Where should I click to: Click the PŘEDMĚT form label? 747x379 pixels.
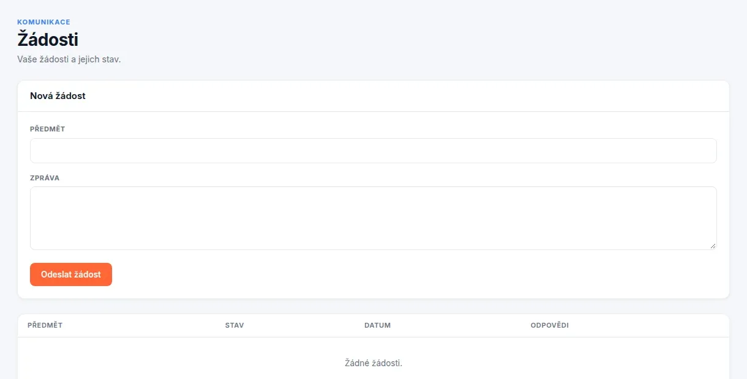(x=47, y=129)
